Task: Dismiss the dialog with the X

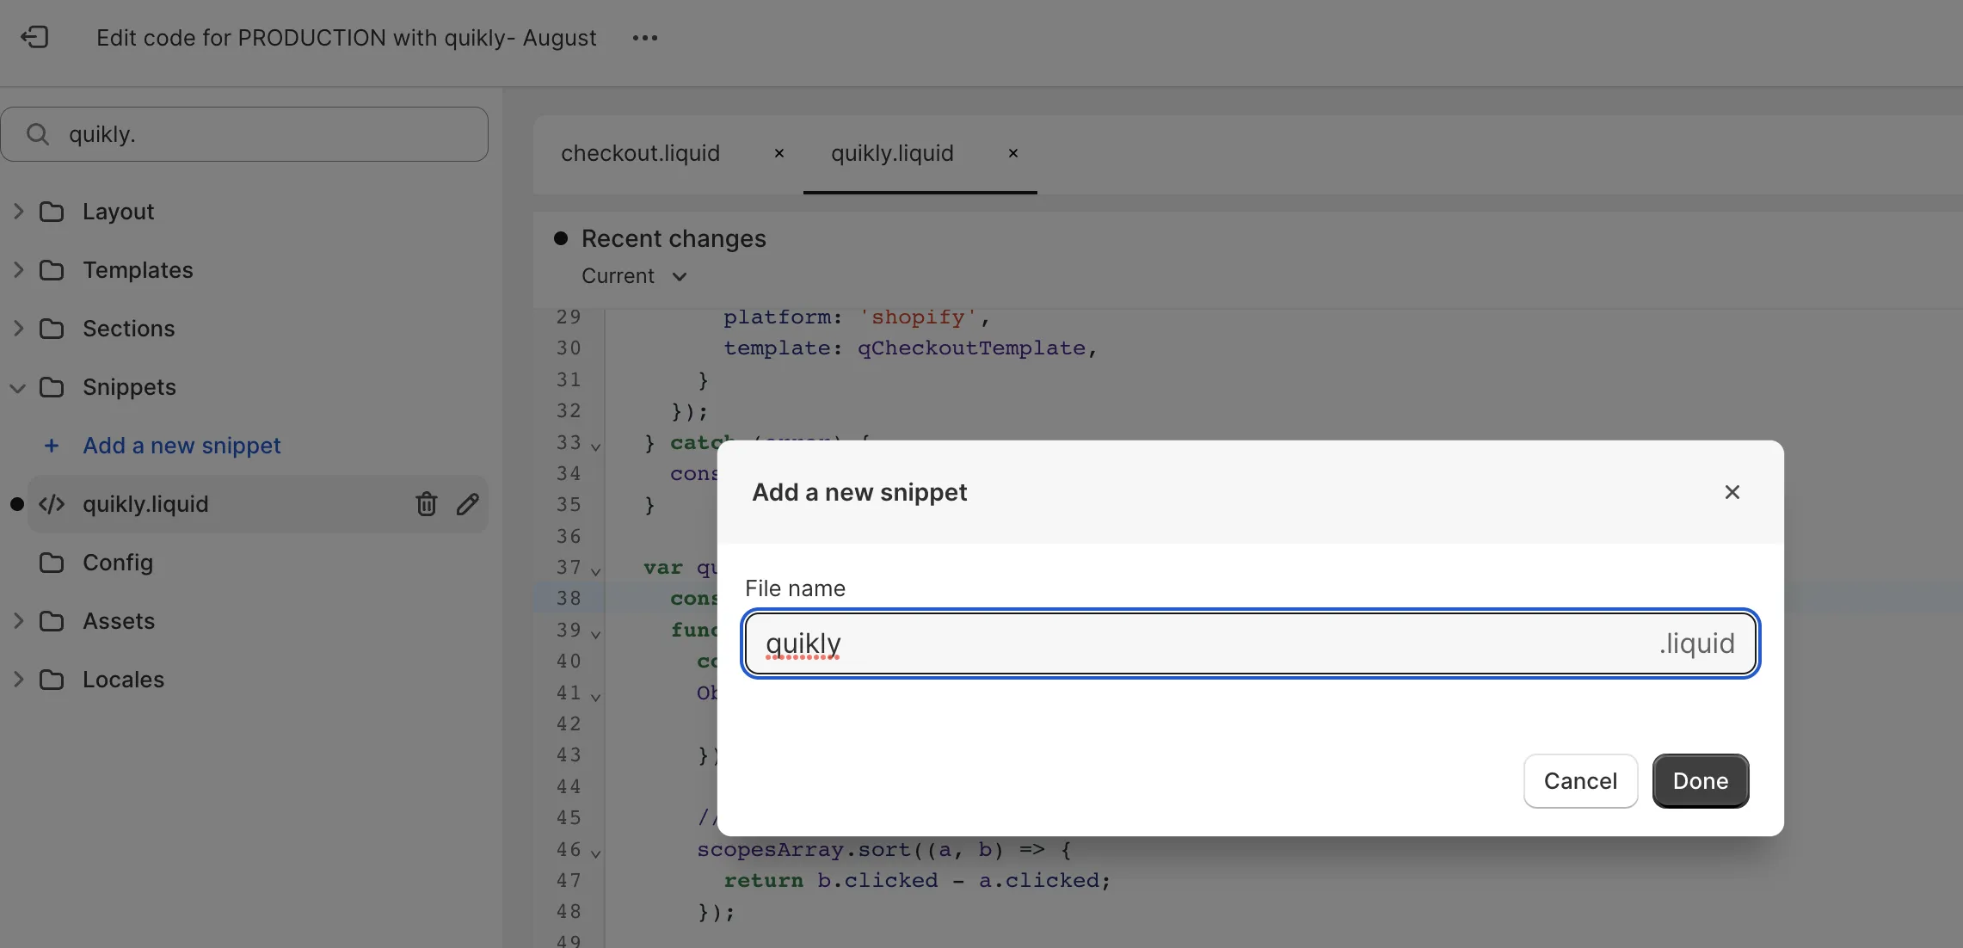Action: point(1732,492)
